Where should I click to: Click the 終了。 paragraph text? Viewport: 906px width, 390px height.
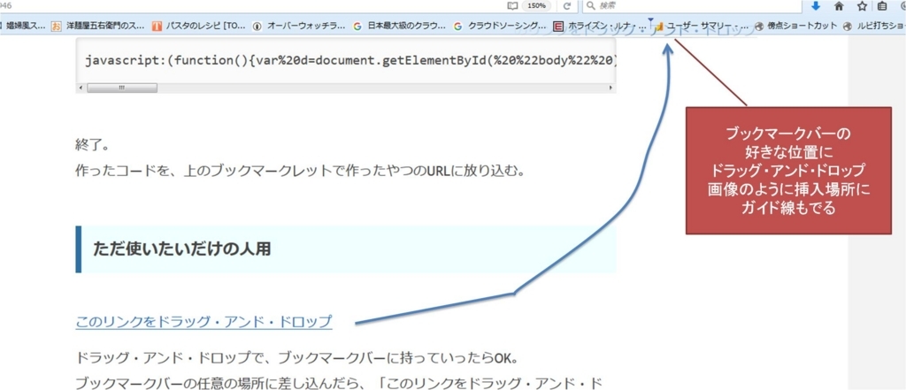pos(92,144)
